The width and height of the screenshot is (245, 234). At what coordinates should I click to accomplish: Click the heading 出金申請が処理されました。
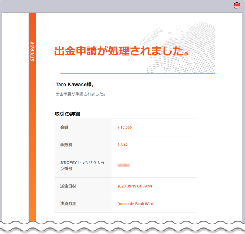tap(122, 51)
